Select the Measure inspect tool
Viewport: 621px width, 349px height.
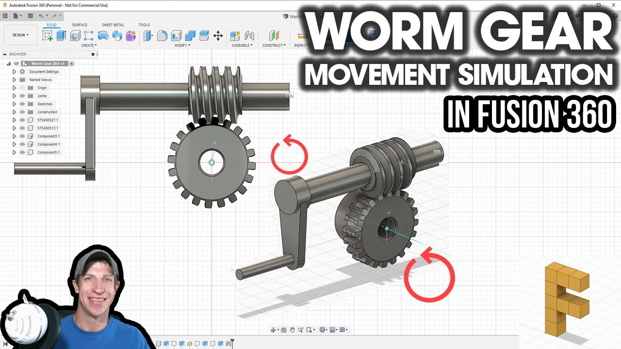(x=302, y=35)
